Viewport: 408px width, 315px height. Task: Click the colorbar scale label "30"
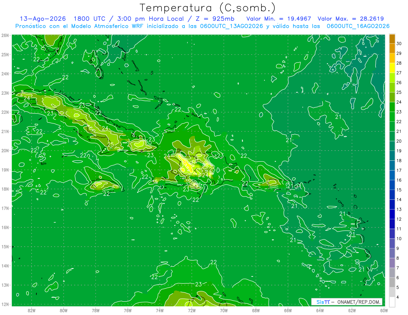[399, 43]
